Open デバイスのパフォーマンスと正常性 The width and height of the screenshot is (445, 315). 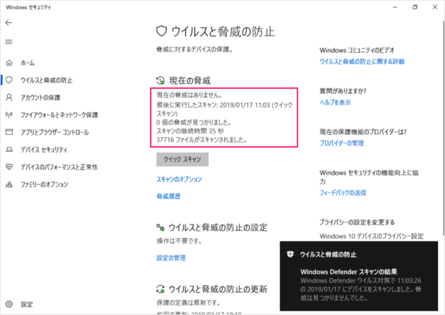(x=59, y=167)
